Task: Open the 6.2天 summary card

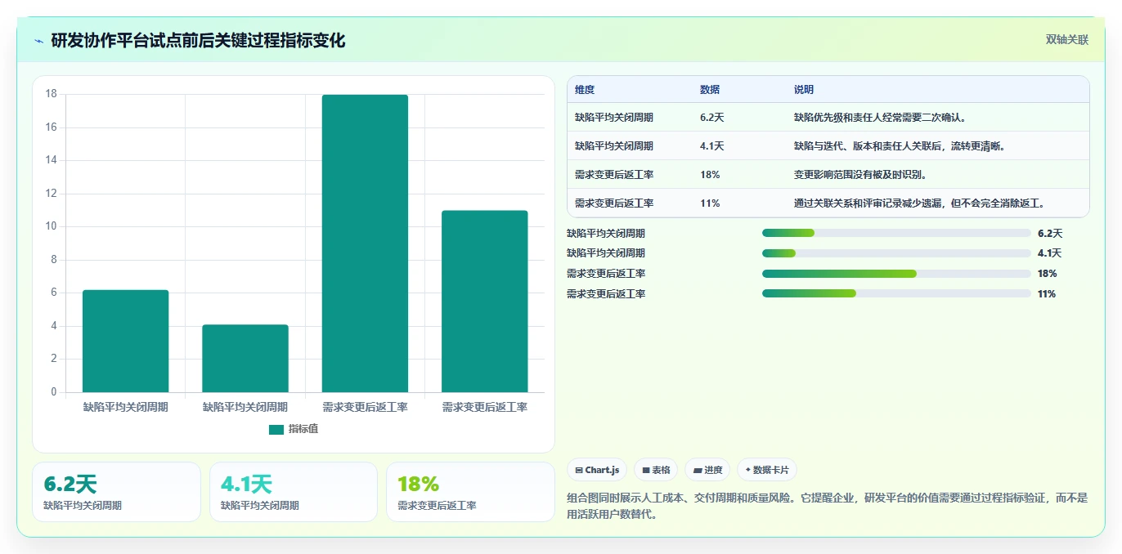Action: [116, 492]
